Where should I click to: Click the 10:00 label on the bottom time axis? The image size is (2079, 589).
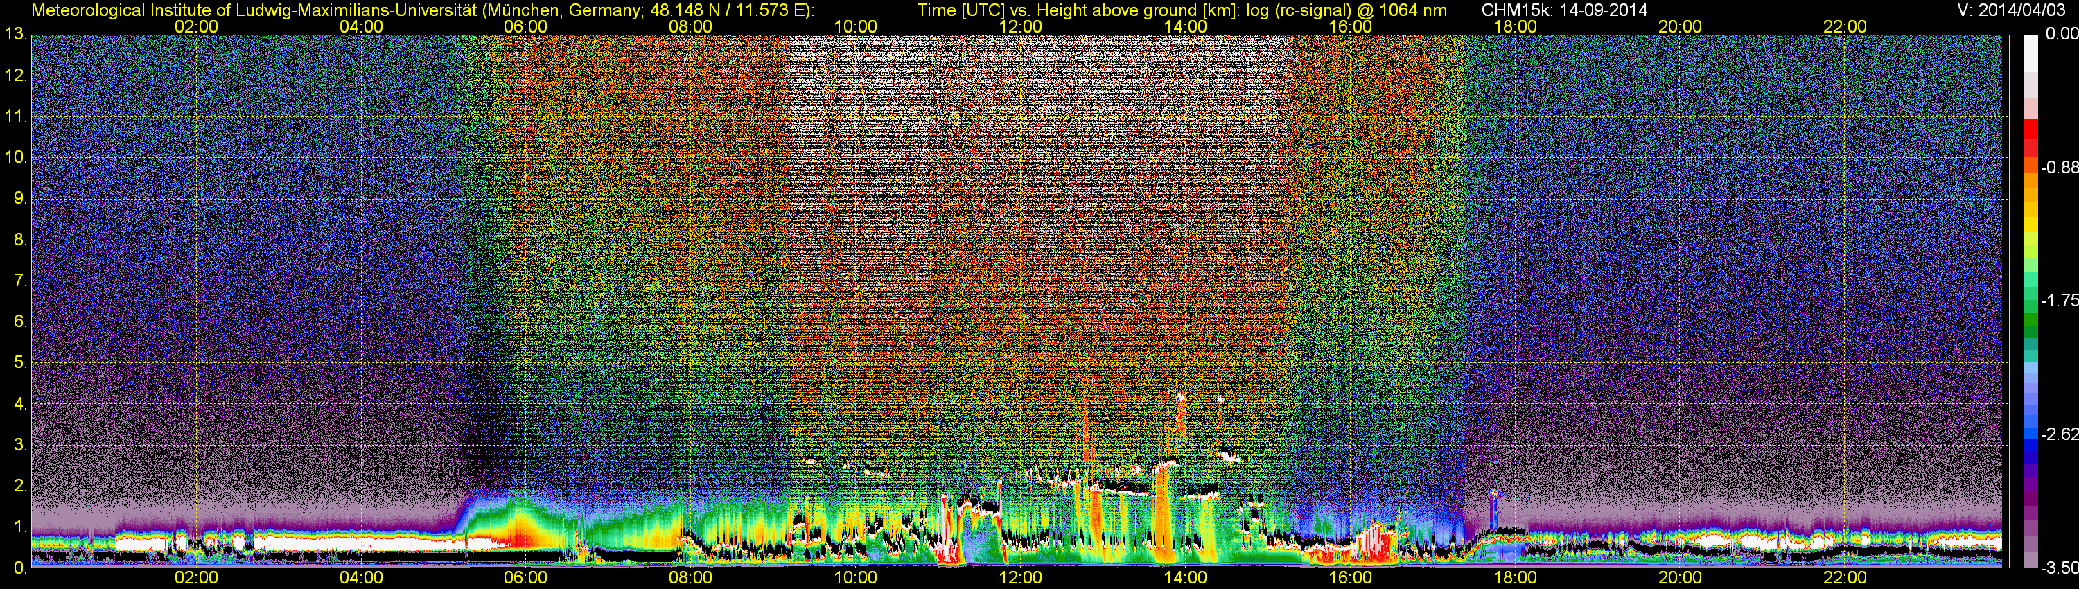855,578
